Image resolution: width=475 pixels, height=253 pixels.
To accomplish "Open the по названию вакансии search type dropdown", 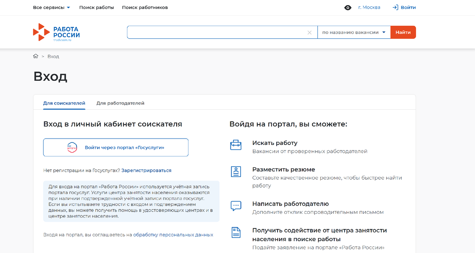I will pos(354,32).
